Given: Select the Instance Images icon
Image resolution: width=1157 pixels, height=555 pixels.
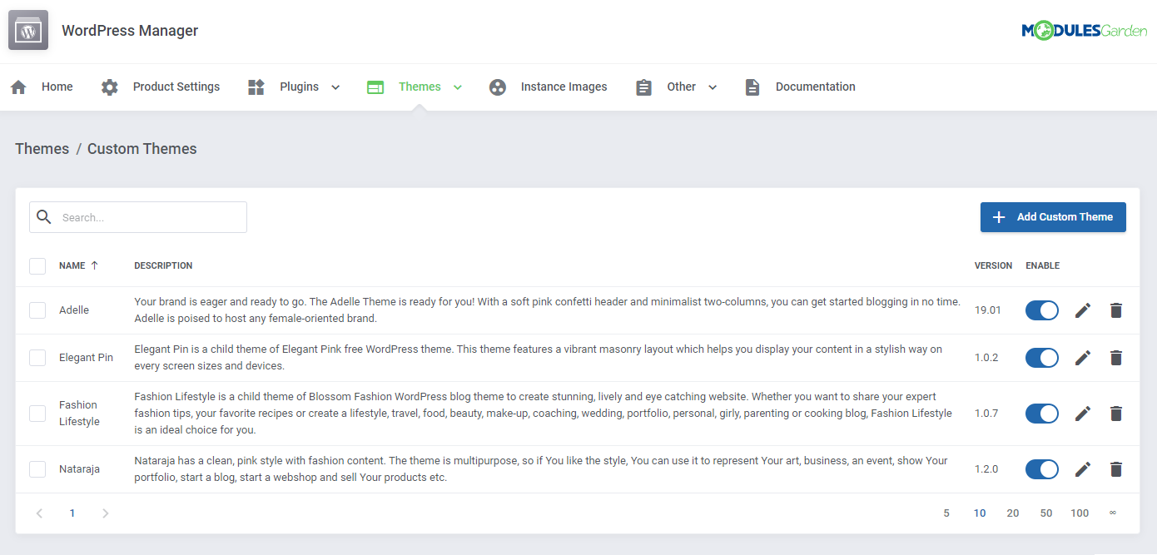Looking at the screenshot, I should [497, 86].
